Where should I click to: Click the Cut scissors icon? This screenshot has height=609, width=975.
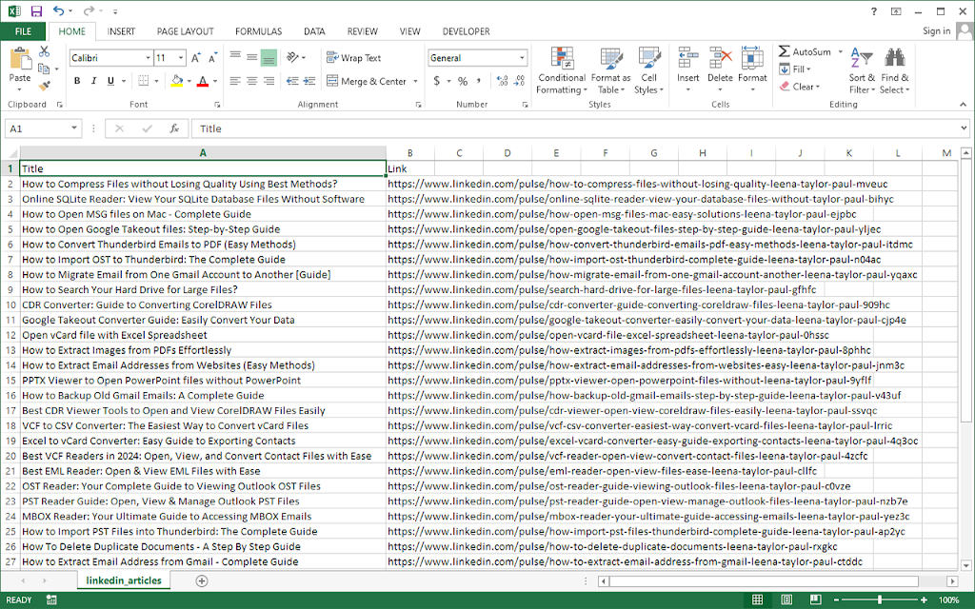[44, 51]
